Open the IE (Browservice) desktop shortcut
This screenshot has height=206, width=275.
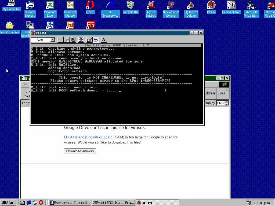click(110, 9)
